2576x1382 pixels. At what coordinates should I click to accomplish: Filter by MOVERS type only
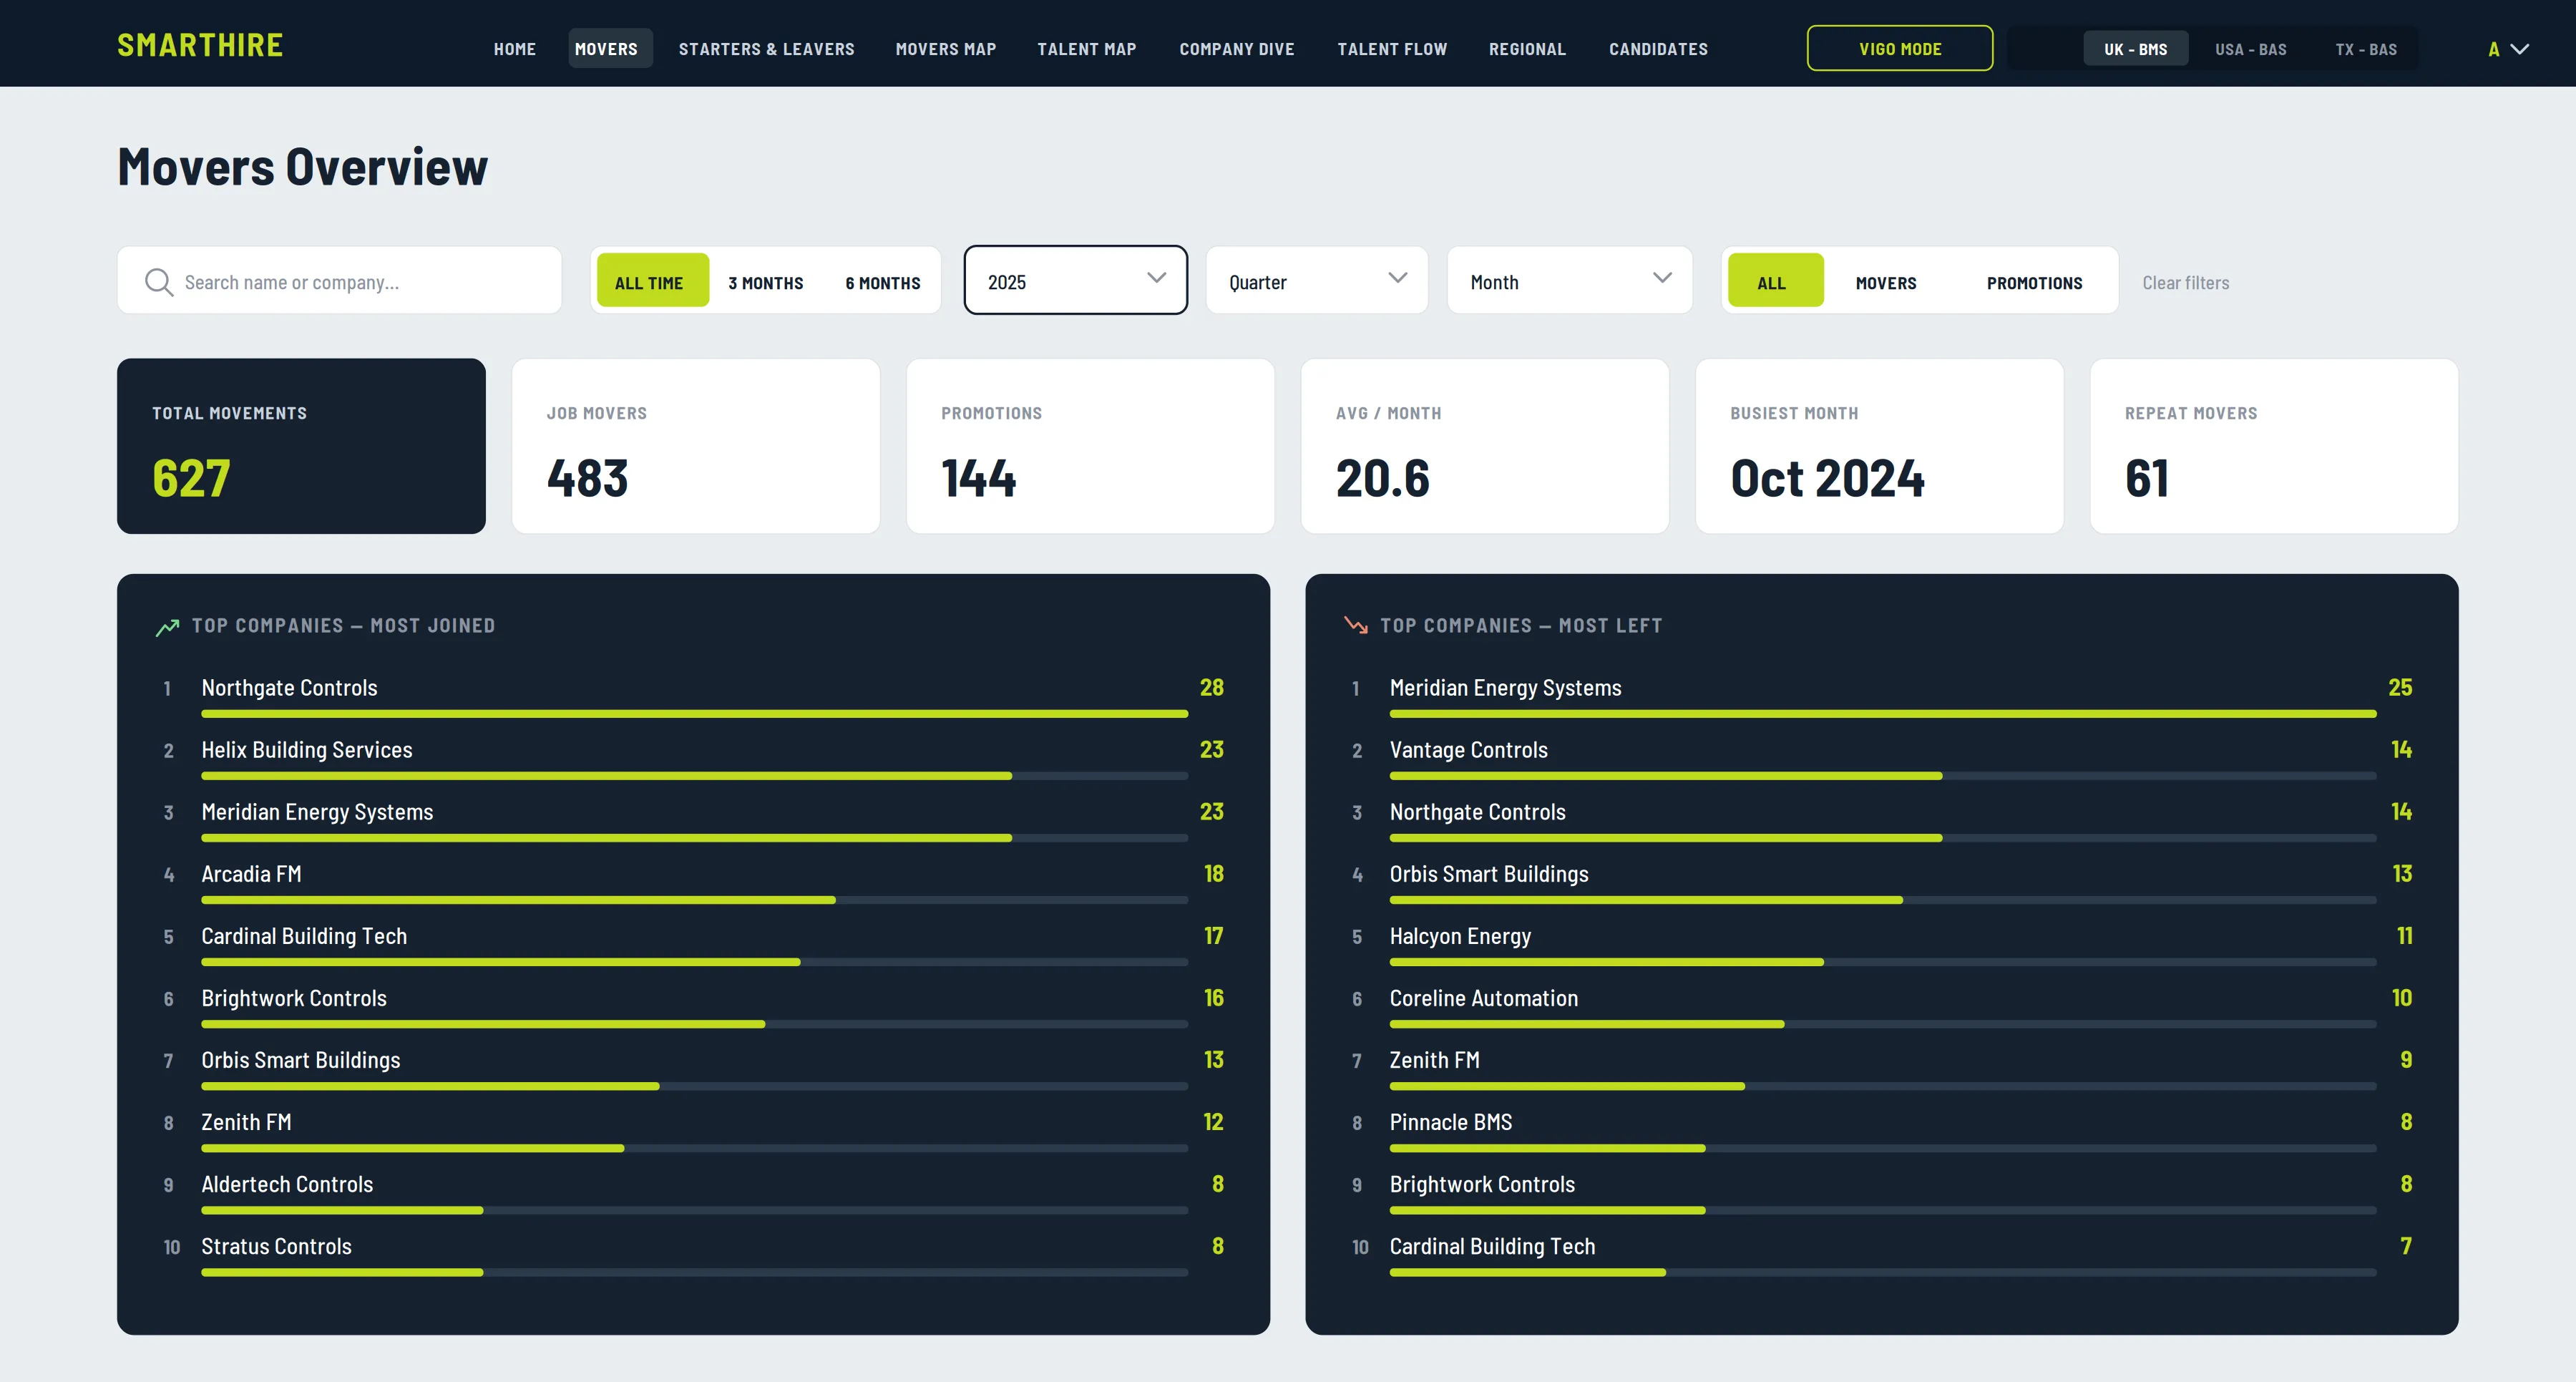[x=1886, y=283]
